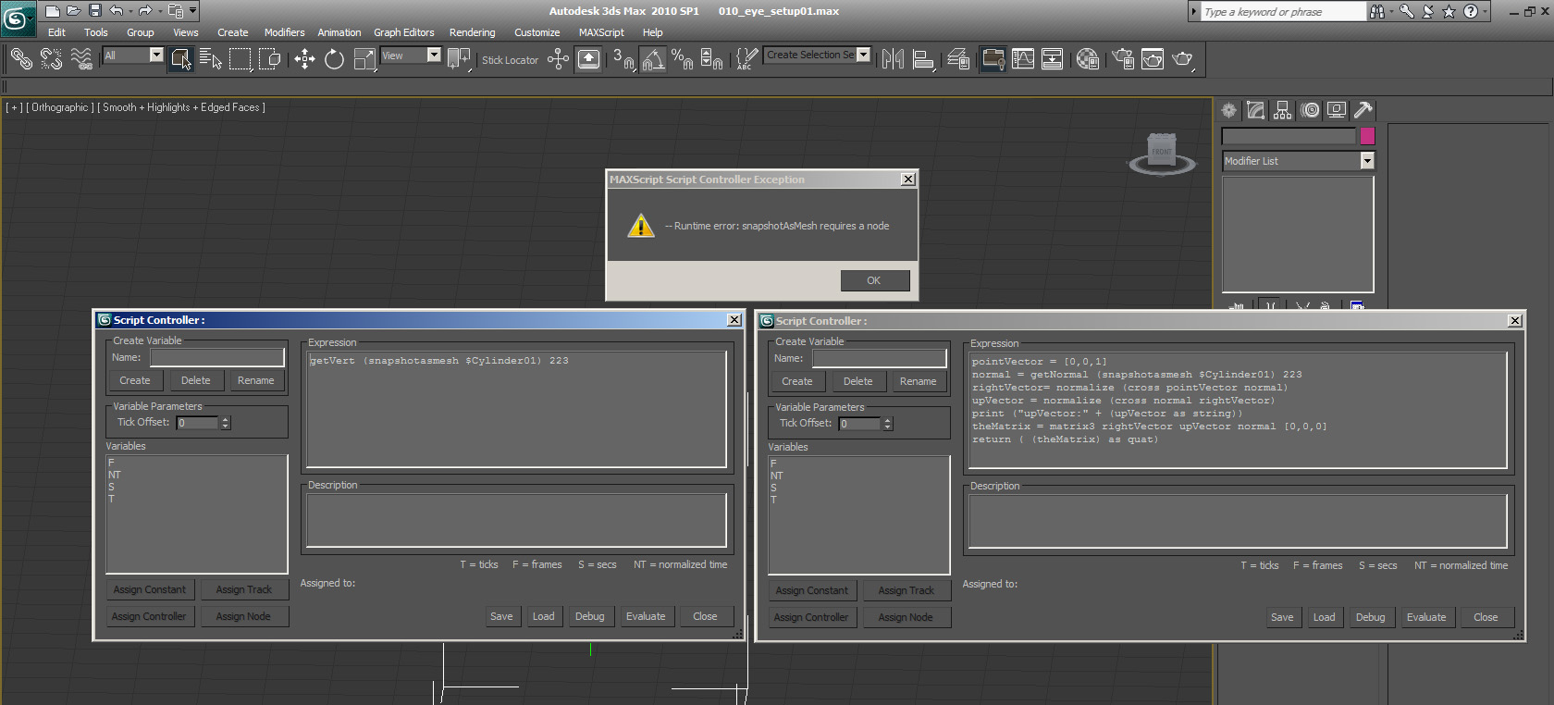Open the Render Setup teapot icon
The height and width of the screenshot is (705, 1554).
1123,59
